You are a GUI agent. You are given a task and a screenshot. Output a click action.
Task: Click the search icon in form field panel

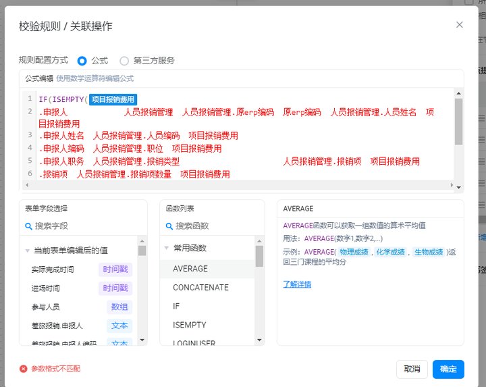click(x=28, y=226)
